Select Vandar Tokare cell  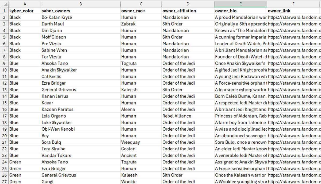click(x=81, y=155)
